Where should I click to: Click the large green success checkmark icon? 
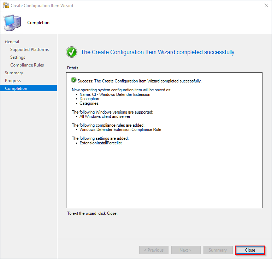point(72,52)
